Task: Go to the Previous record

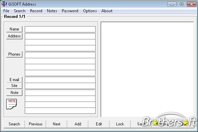Action: point(35,124)
